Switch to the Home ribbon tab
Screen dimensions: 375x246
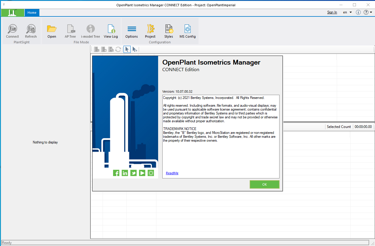pyautogui.click(x=32, y=13)
